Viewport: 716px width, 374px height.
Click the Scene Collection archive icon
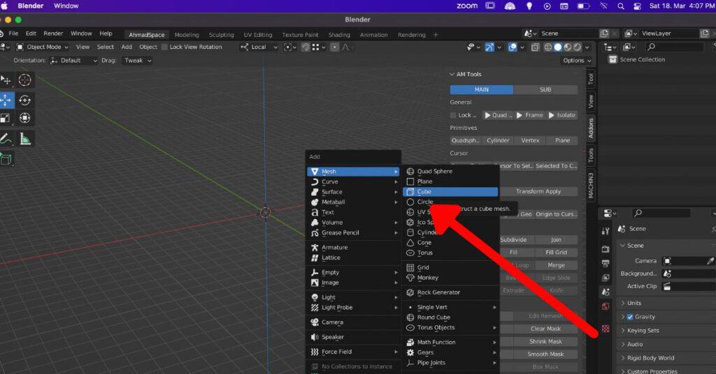point(613,59)
